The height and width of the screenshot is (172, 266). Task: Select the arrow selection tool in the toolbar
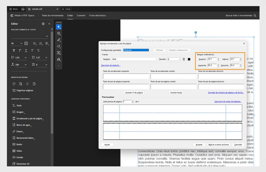59,27
